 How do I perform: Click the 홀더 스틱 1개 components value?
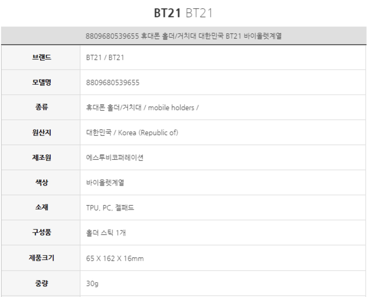click(106, 233)
